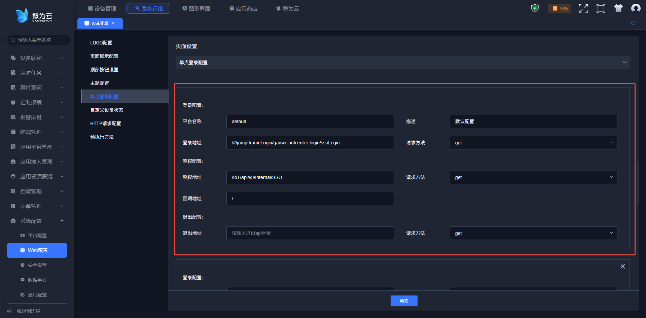The width and height of the screenshot is (646, 318).
Task: Click the 定时任务 sidebar icon
Action: click(x=13, y=73)
